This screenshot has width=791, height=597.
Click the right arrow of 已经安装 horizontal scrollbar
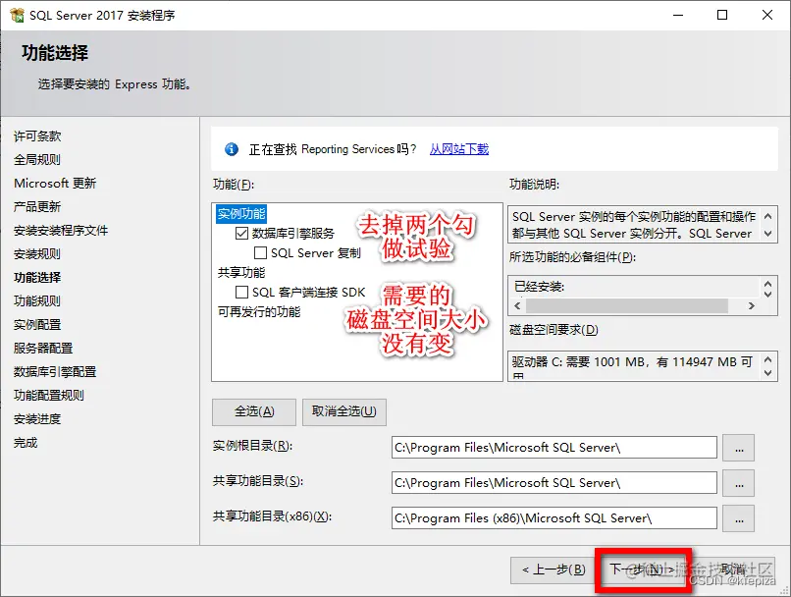752,305
